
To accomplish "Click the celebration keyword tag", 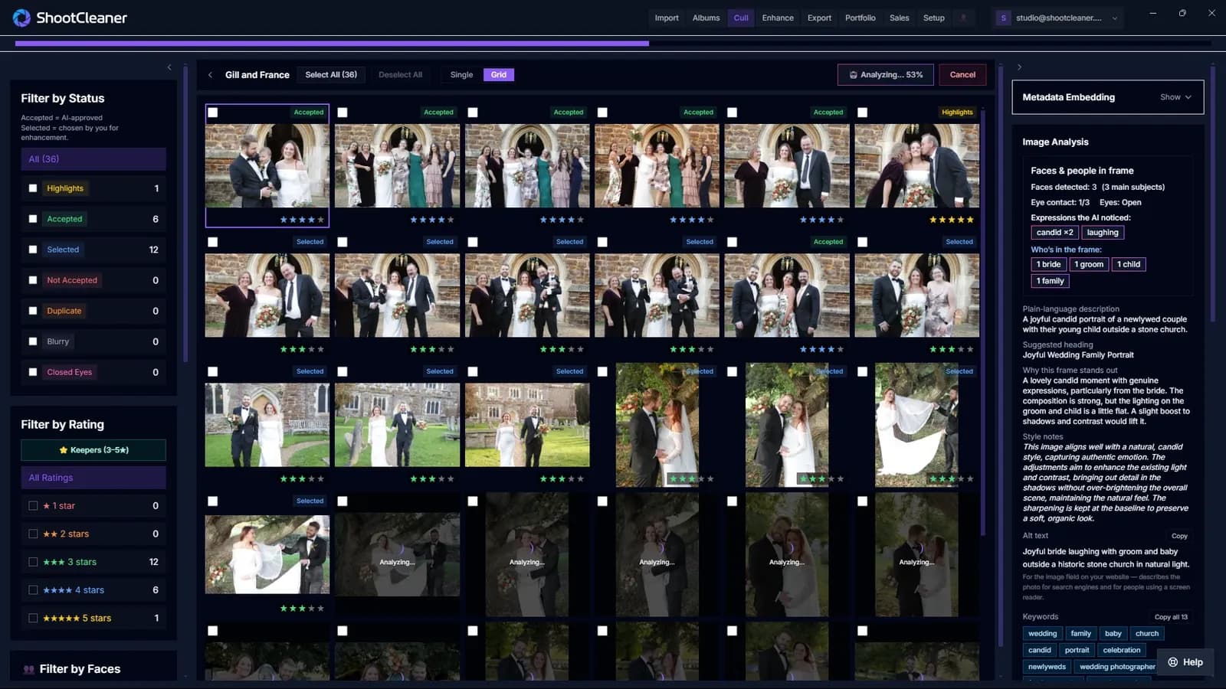I will click(1122, 651).
